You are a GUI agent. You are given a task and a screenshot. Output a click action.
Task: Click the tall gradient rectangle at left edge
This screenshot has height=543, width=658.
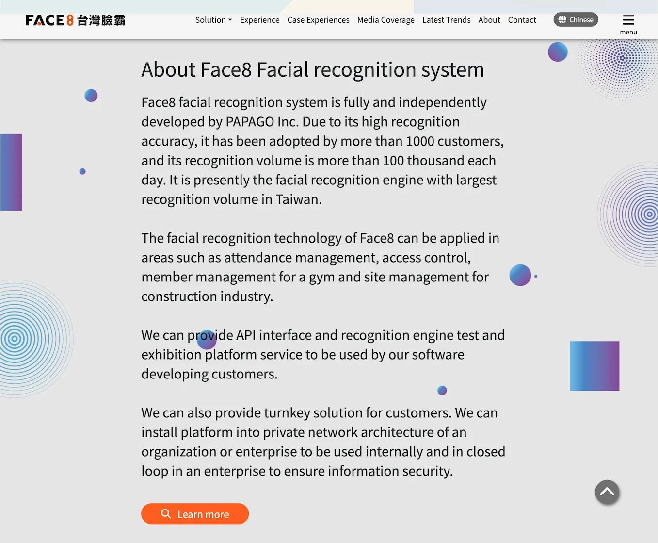11,172
